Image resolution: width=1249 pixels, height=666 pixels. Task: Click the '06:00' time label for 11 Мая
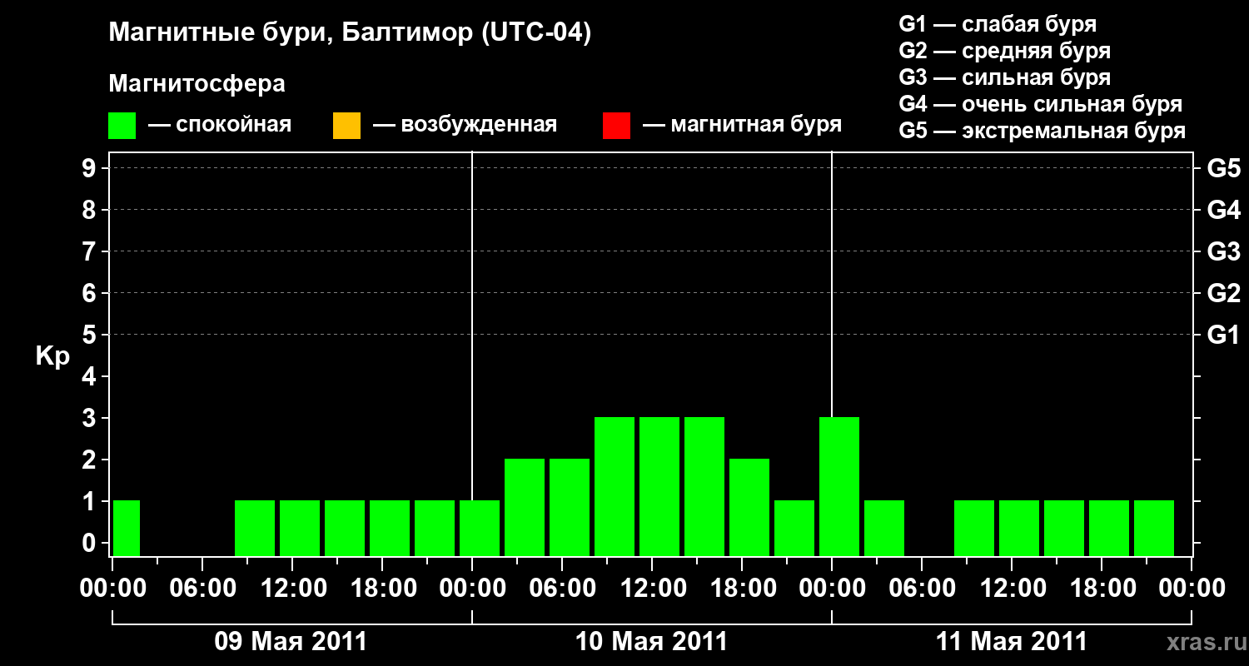pyautogui.click(x=922, y=588)
